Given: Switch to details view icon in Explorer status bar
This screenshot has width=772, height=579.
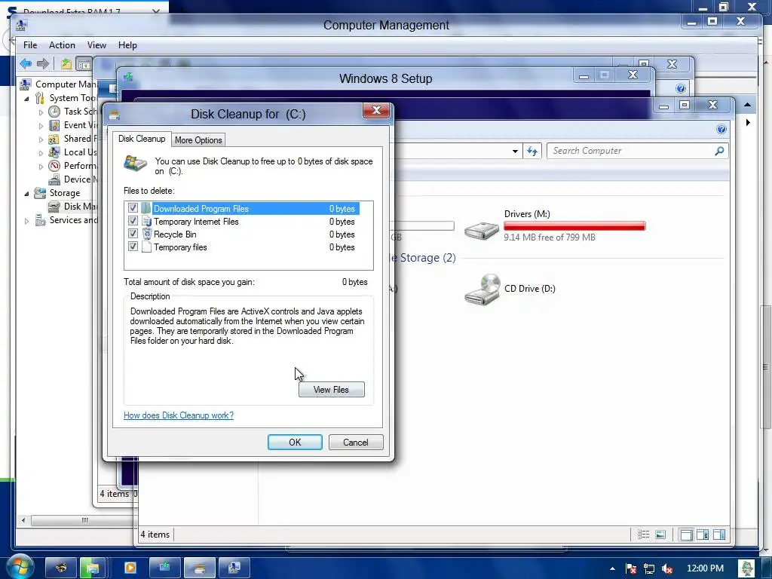Looking at the screenshot, I should coord(643,535).
